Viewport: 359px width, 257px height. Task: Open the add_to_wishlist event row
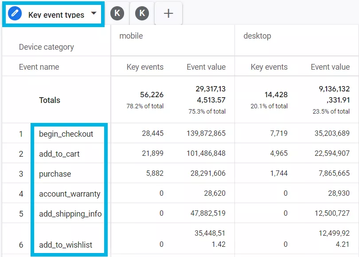point(66,245)
